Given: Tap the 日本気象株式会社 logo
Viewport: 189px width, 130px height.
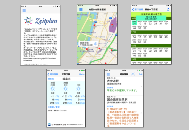Looking at the screenshot, I should coord(57,124).
